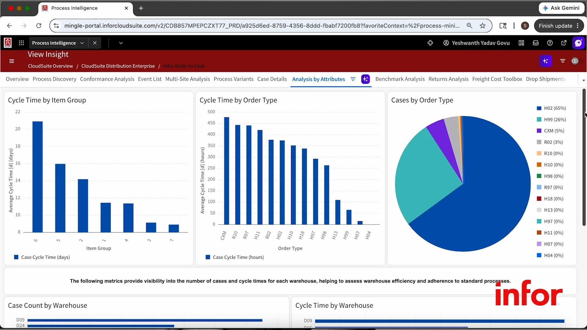This screenshot has height=330, width=587.
Task: Select the CXM order type bar
Action: click(x=227, y=171)
